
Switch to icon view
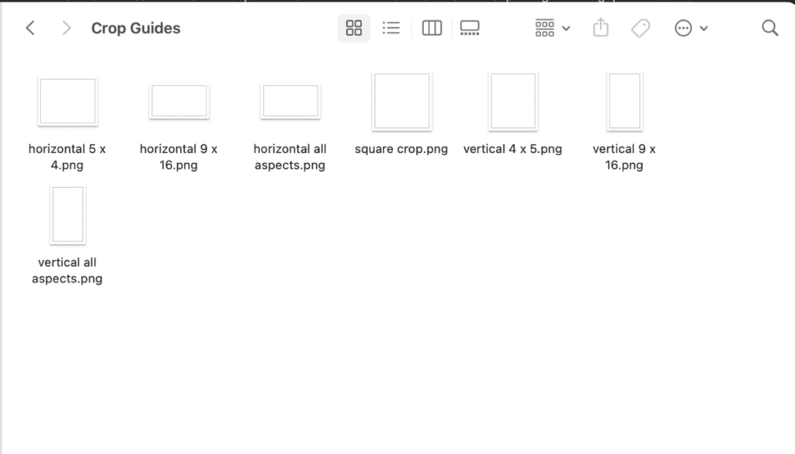click(x=354, y=28)
